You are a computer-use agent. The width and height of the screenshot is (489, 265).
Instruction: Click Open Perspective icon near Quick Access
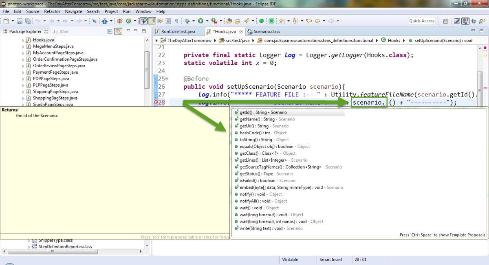[x=445, y=21]
